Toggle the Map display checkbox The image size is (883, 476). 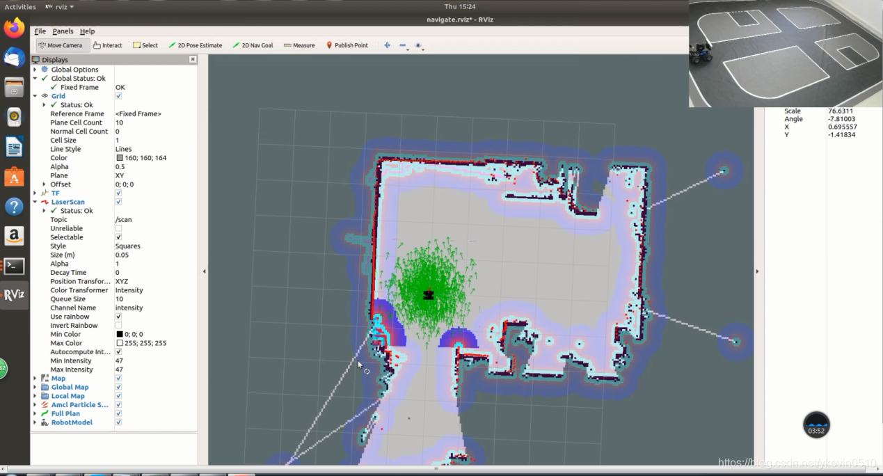[x=118, y=378]
